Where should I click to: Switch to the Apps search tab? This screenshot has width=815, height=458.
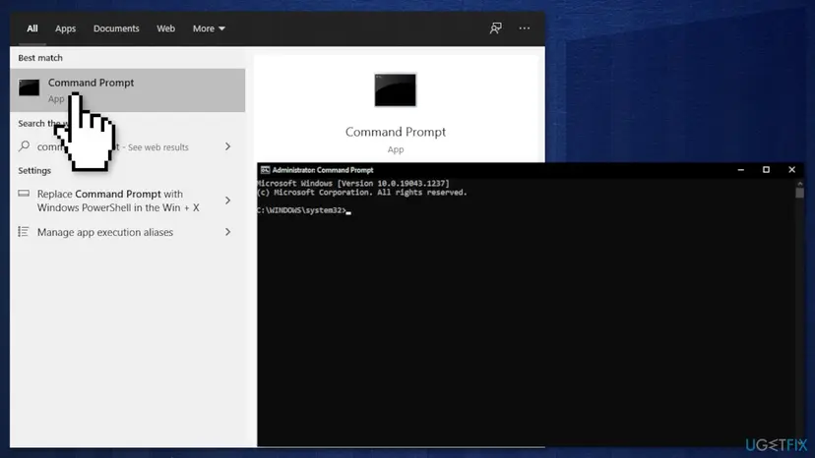66,29
